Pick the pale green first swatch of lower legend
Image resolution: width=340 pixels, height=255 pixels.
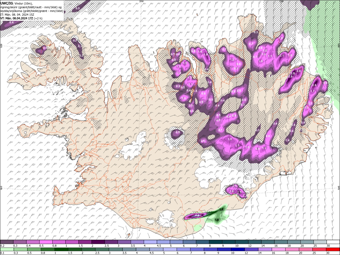[7, 249]
